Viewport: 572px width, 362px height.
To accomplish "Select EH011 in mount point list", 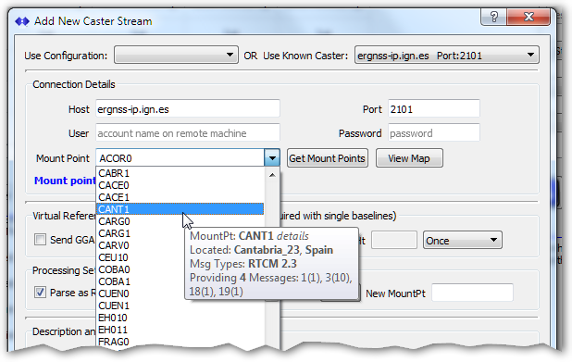I will coord(180,330).
